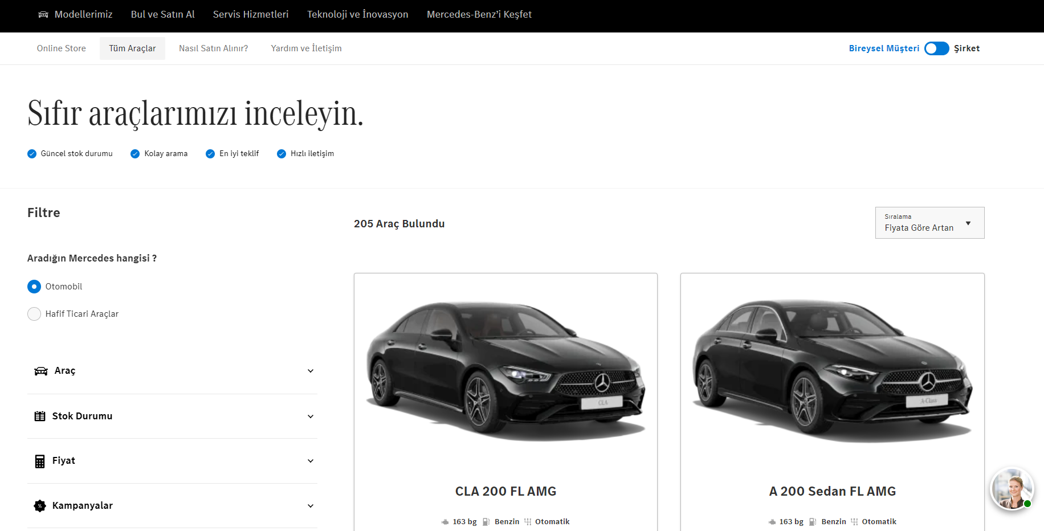This screenshot has width=1044, height=531.
Task: Click the 205 Araç Bulundu result count
Action: pyautogui.click(x=399, y=224)
